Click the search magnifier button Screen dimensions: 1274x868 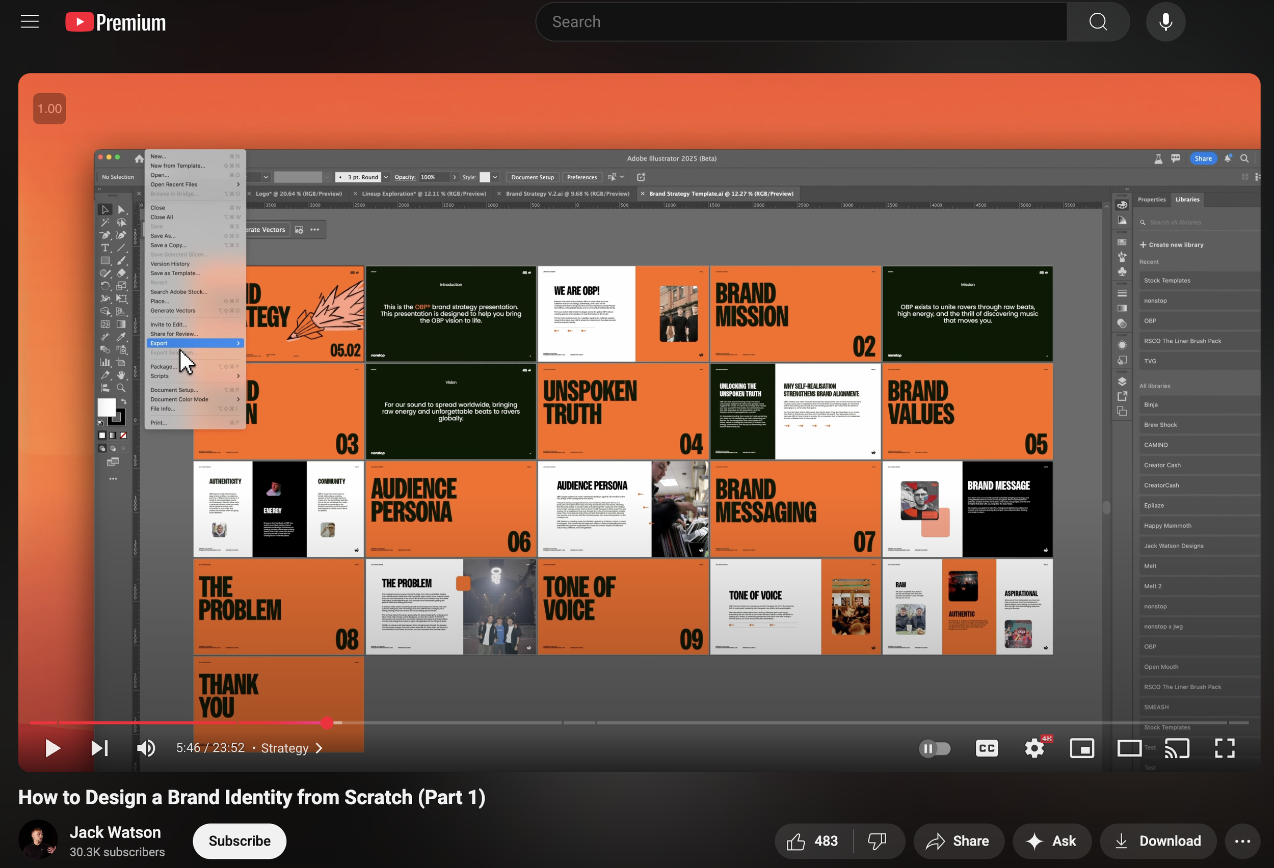coord(1098,22)
